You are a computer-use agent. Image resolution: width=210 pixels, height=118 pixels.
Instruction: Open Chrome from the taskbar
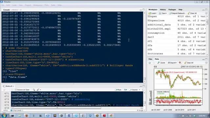pos(111,116)
